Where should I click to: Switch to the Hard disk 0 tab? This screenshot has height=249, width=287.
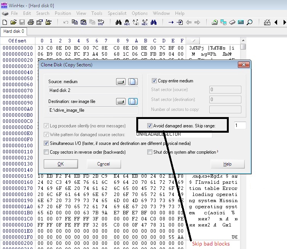click(x=14, y=31)
